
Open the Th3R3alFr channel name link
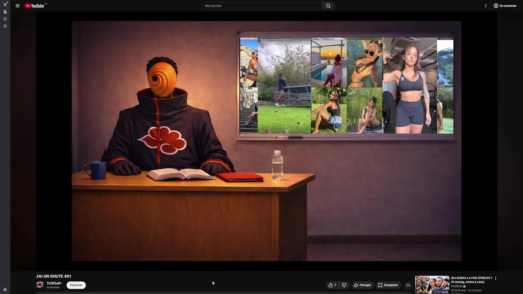[x=54, y=283]
